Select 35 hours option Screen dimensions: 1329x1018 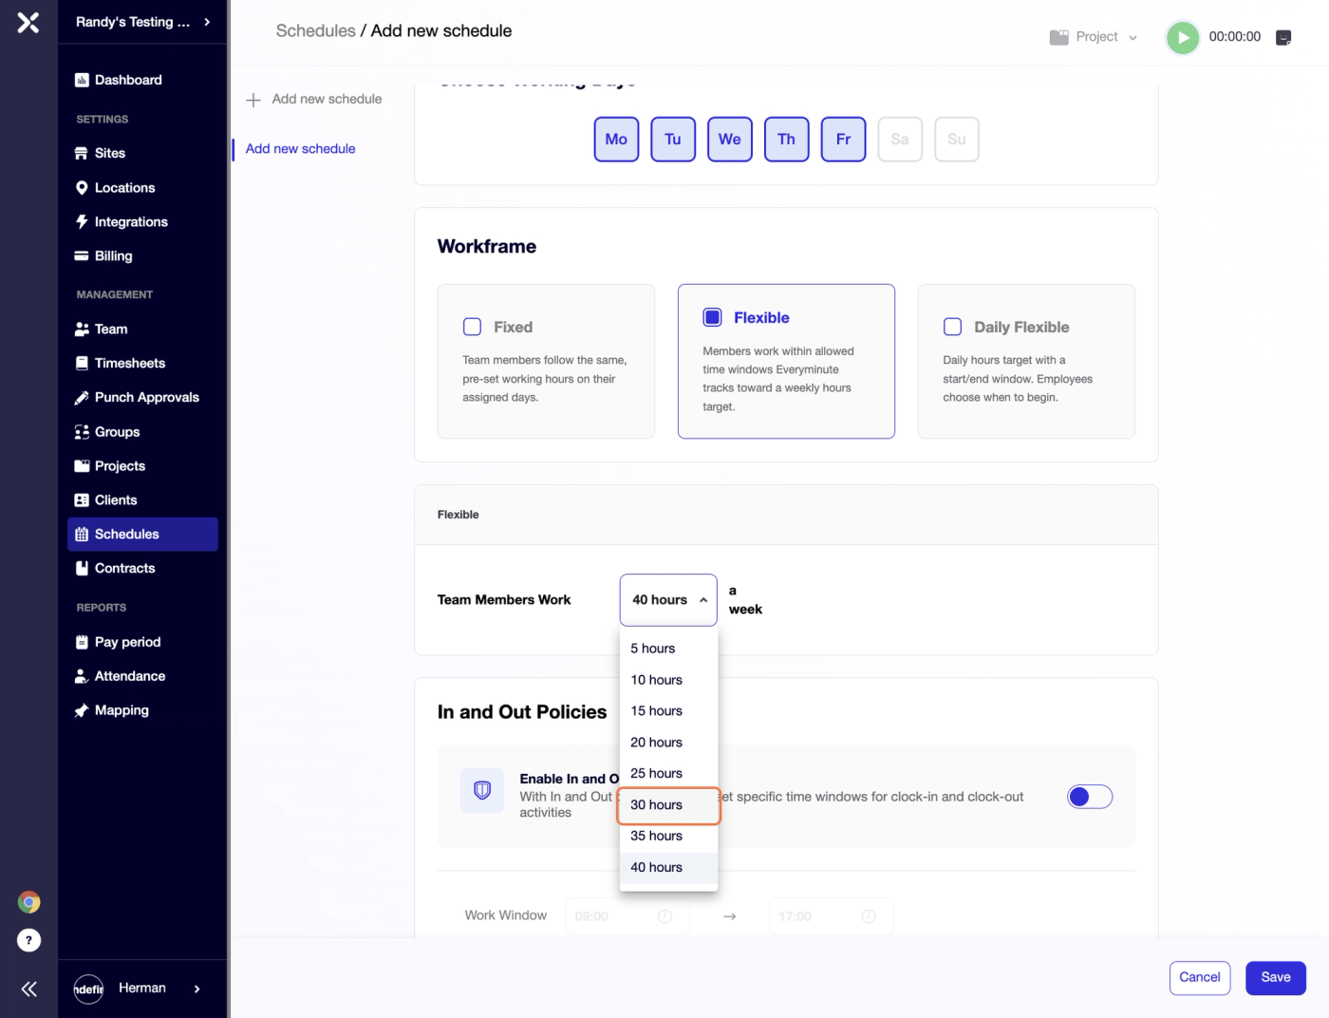668,837
